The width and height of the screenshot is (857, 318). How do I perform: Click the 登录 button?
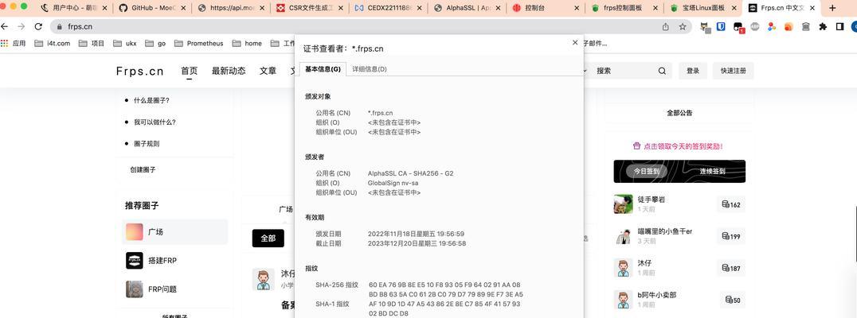693,71
